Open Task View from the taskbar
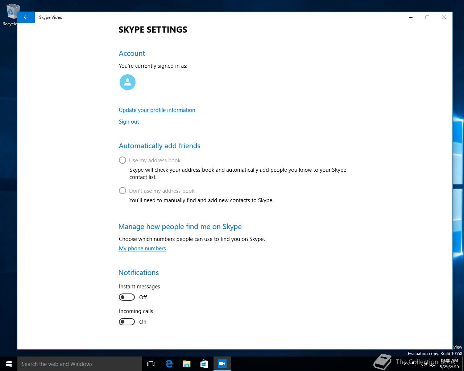This screenshot has width=464, height=371. tap(151, 364)
